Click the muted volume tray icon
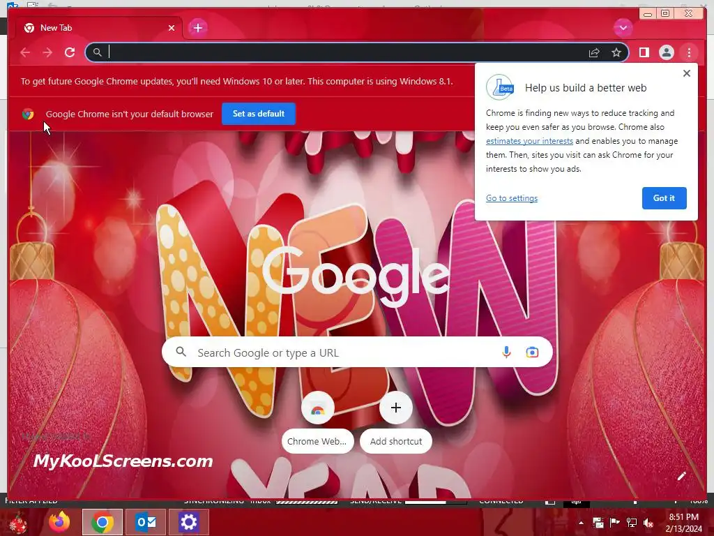 tap(648, 523)
